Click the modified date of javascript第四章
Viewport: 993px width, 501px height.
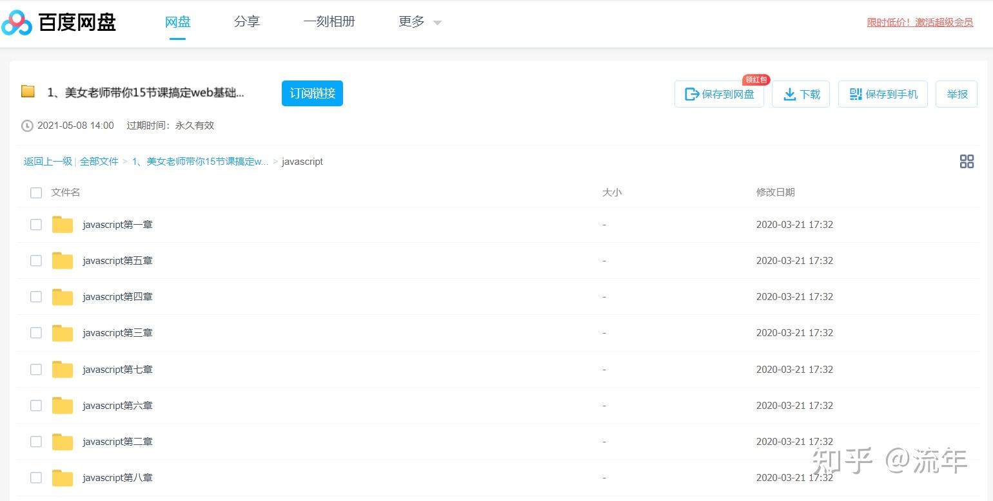pos(794,297)
